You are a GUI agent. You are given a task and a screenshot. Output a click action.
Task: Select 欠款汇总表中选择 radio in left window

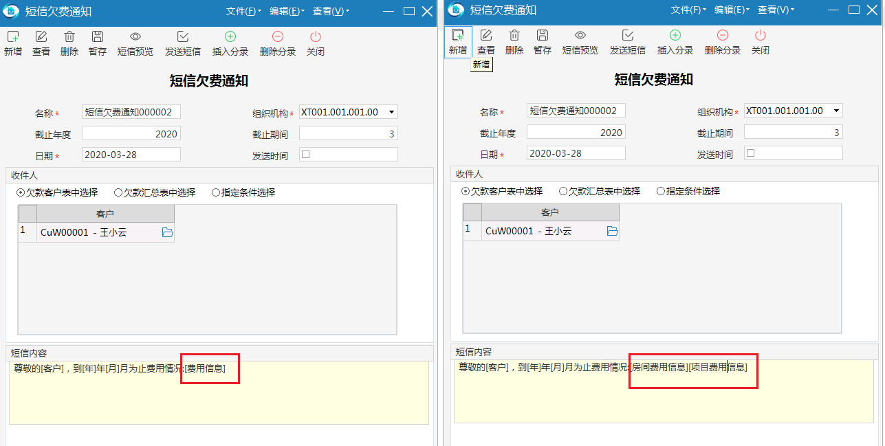(118, 192)
